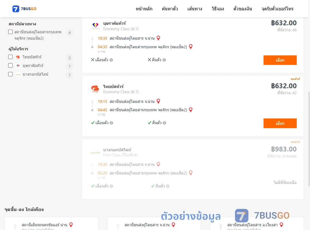Open the หน้าหลัก menu item
Image resolution: width=310 pixels, height=230 pixels.
[144, 9]
